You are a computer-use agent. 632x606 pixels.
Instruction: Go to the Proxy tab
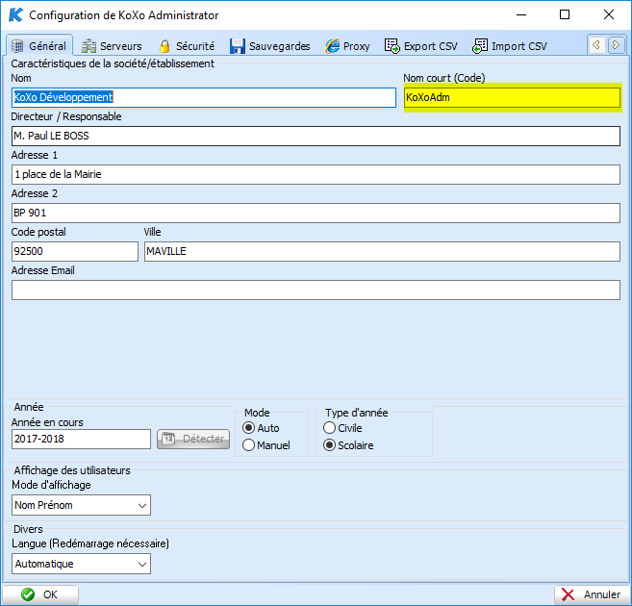(347, 46)
